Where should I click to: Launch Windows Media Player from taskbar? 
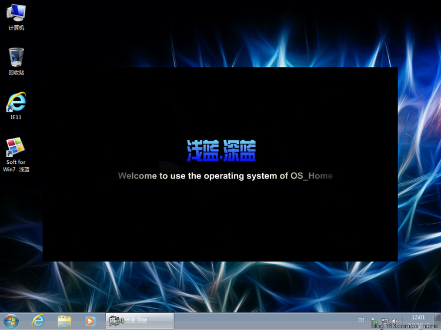click(90, 321)
